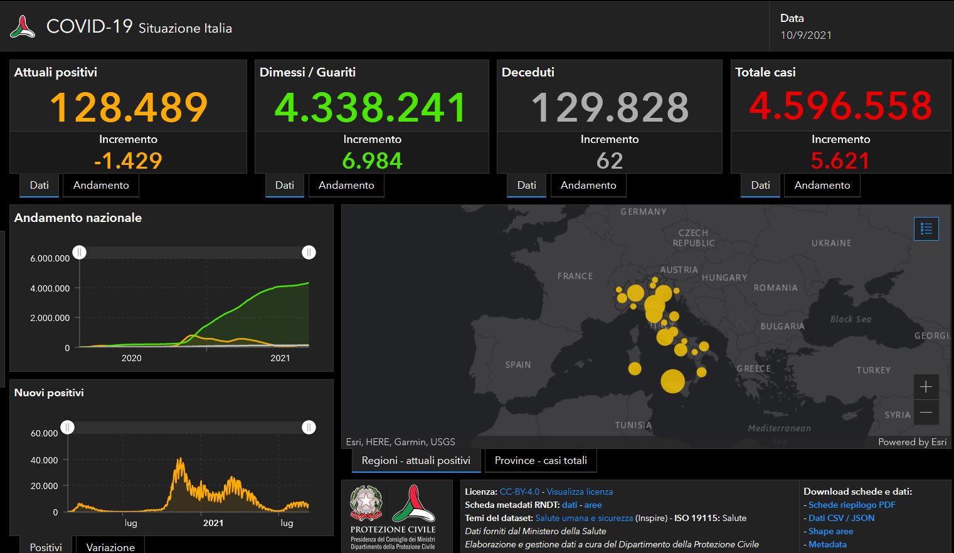The height and width of the screenshot is (553, 954).
Task: Click the Protezione Civile logo in header
Action: [x=23, y=27]
